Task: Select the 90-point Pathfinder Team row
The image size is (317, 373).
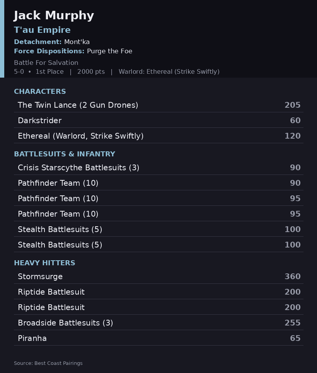Action: click(x=158, y=183)
